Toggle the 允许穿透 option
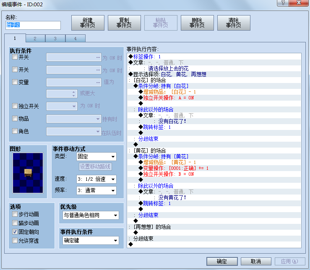Screen dimensions: 310x270 point(15,241)
